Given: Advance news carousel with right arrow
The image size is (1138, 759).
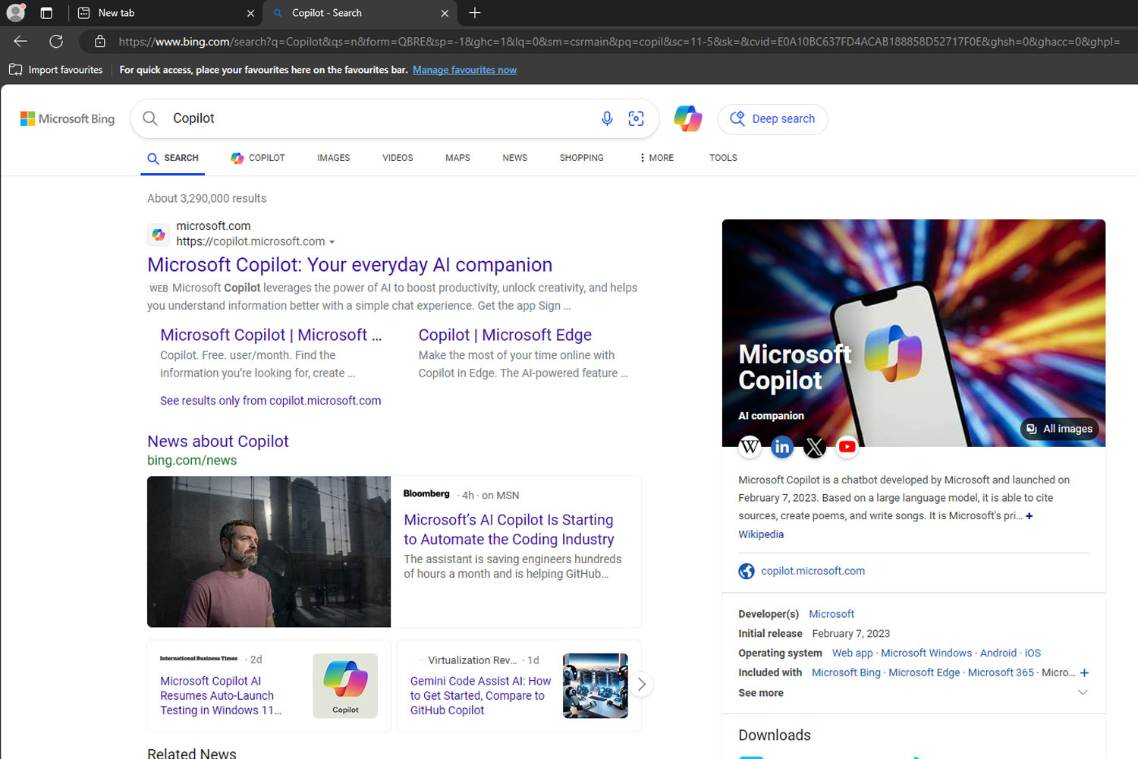Looking at the screenshot, I should point(641,685).
